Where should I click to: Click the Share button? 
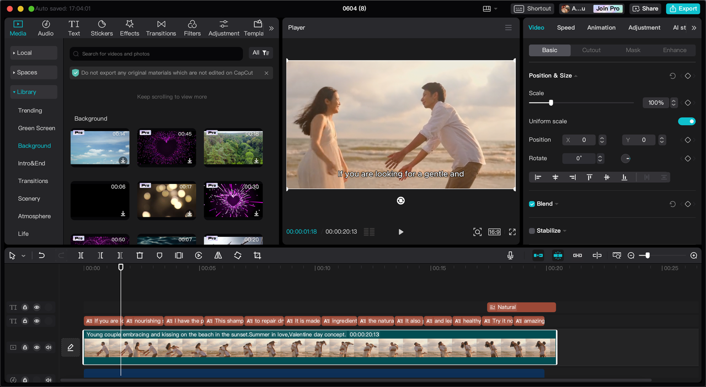pos(645,8)
